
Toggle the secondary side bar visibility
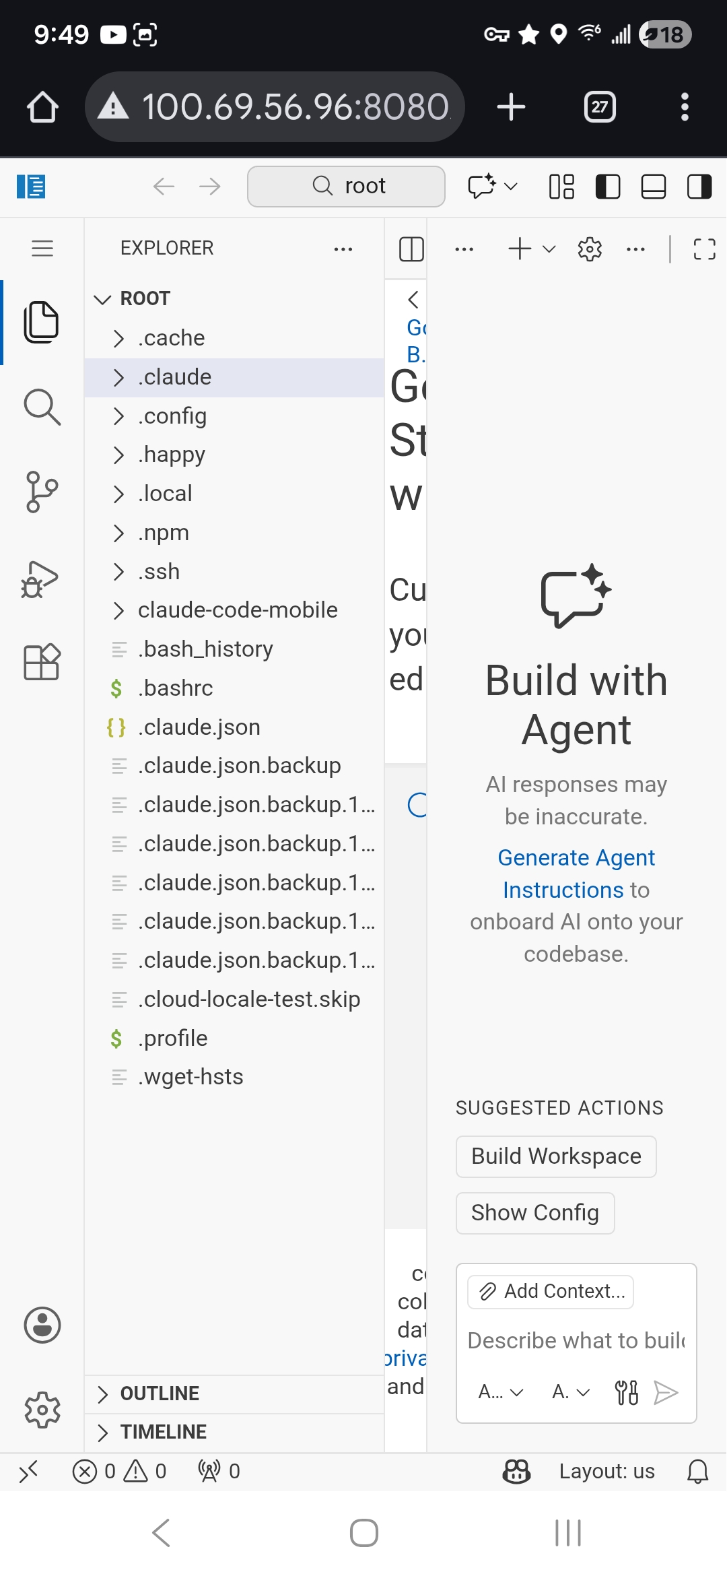click(699, 187)
